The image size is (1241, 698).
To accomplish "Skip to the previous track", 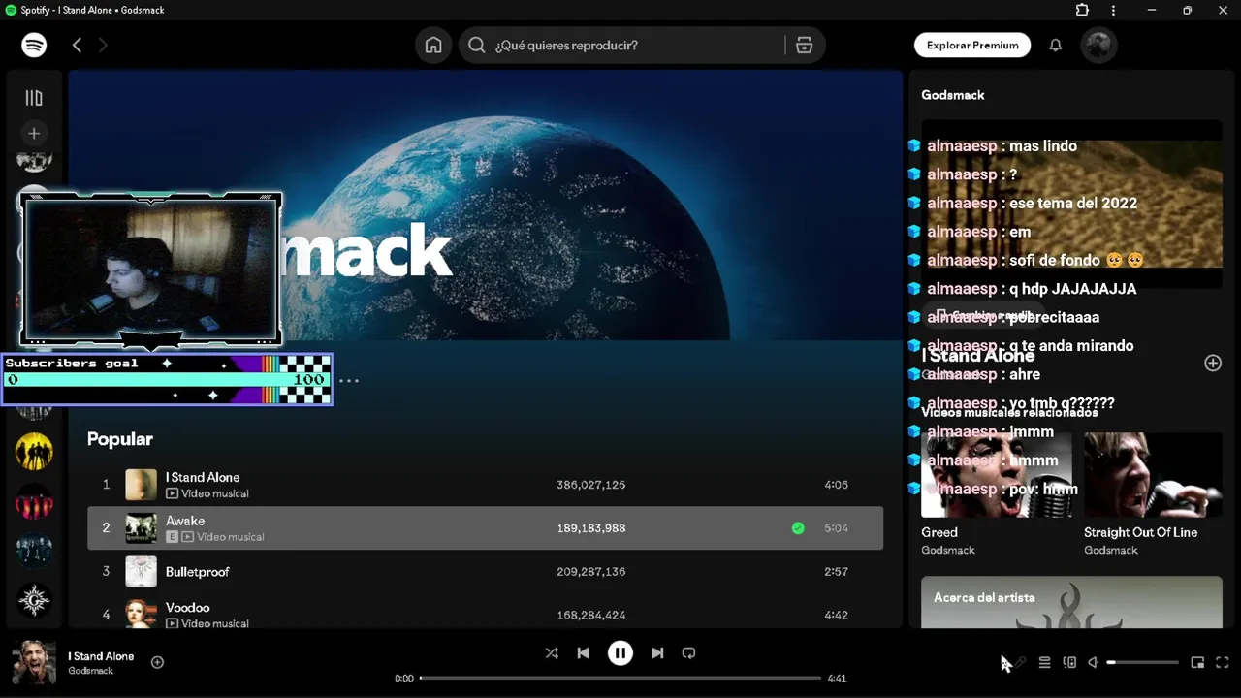I will coord(583,653).
